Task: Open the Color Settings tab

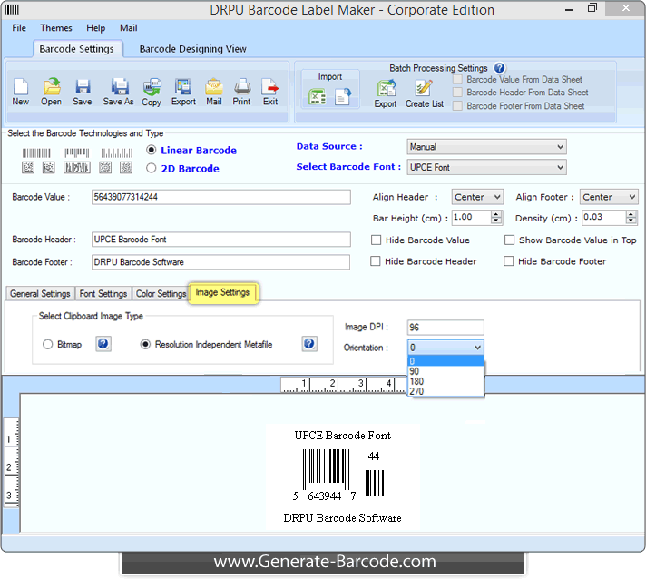Action: [x=161, y=294]
